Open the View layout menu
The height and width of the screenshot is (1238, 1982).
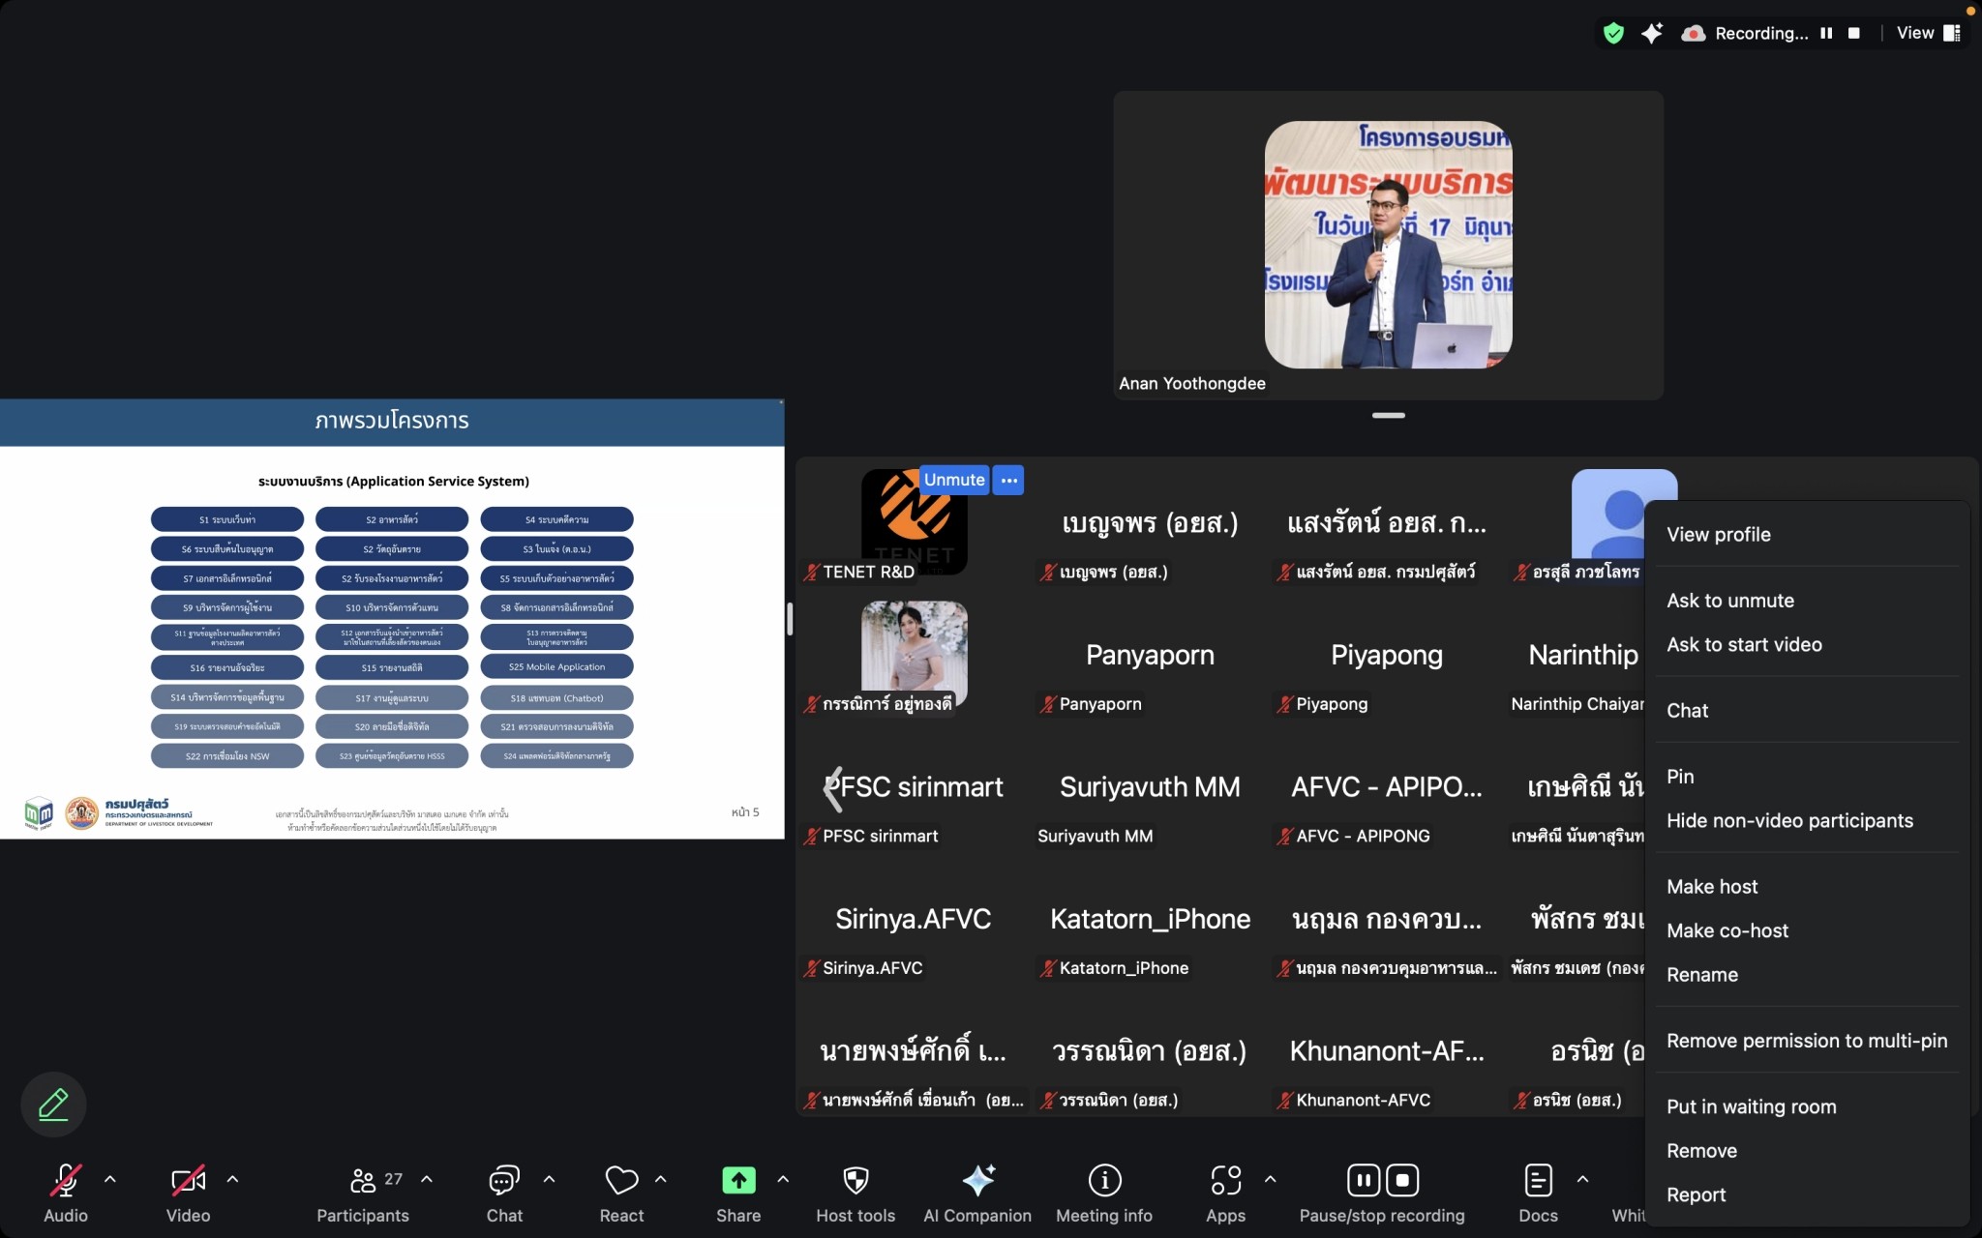pyautogui.click(x=1928, y=33)
